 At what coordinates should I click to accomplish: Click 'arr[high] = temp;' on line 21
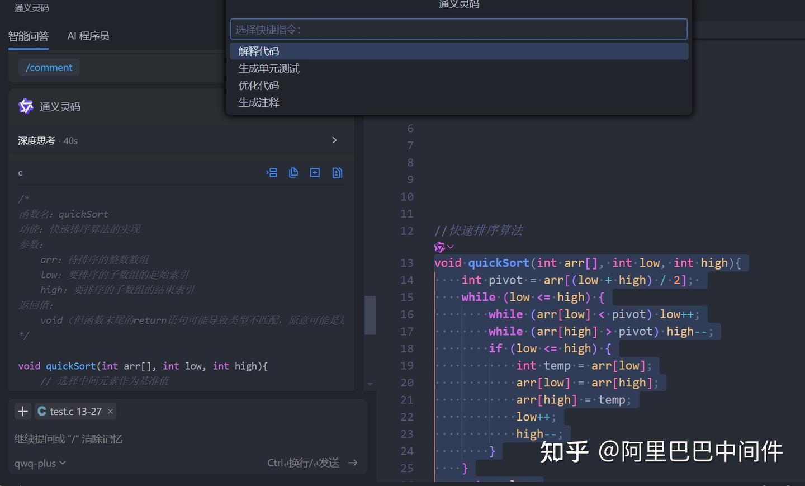click(574, 400)
